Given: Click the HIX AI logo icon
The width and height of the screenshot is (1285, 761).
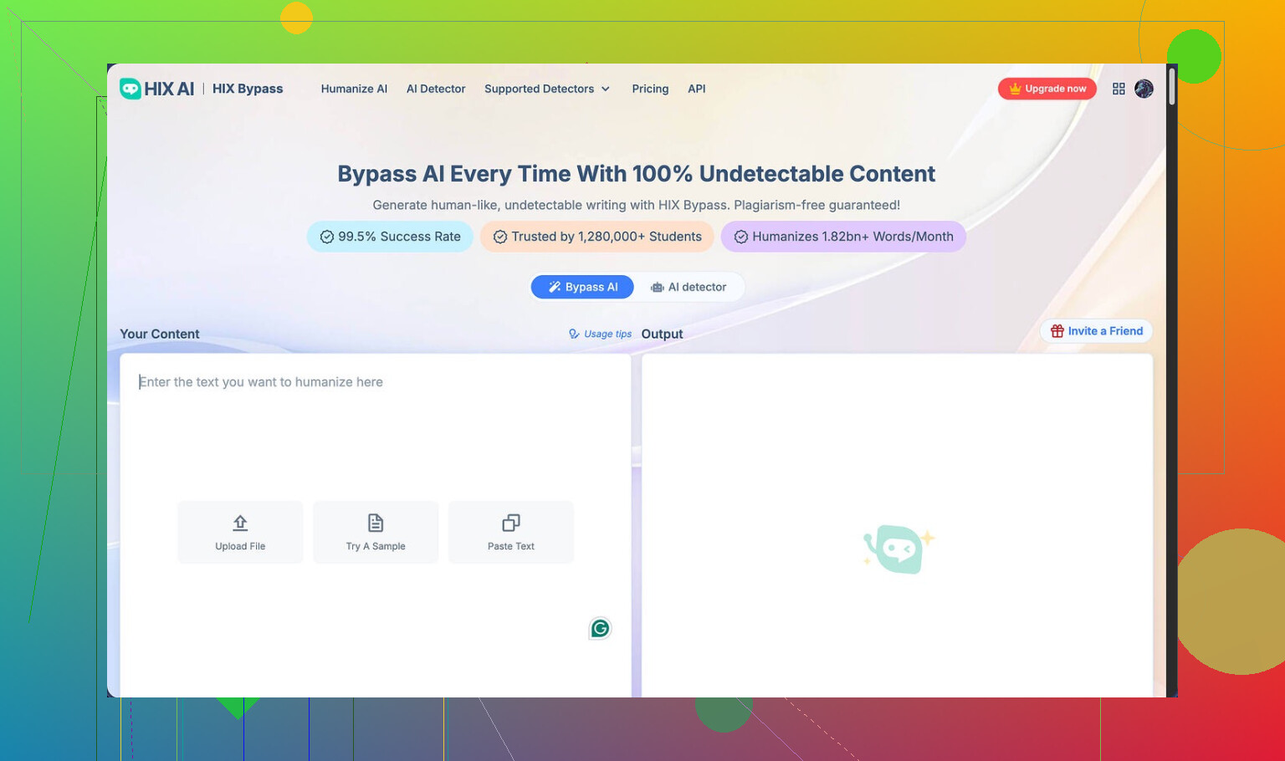Looking at the screenshot, I should tap(131, 89).
